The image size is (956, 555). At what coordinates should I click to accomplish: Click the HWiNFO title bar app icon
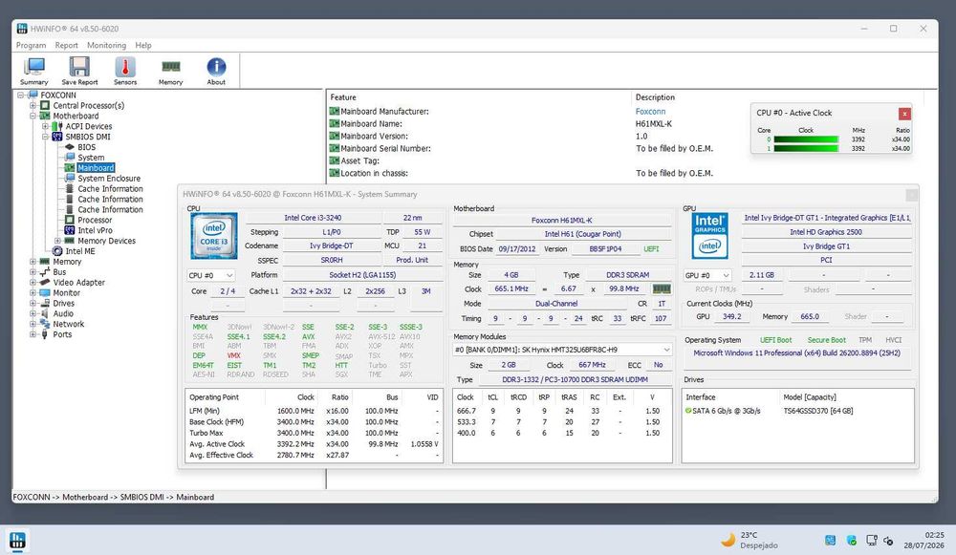(22, 29)
